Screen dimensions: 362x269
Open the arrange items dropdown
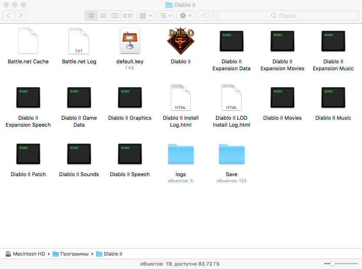point(146,16)
